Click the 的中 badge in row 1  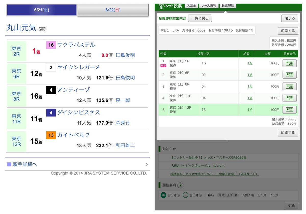(x=163, y=66)
